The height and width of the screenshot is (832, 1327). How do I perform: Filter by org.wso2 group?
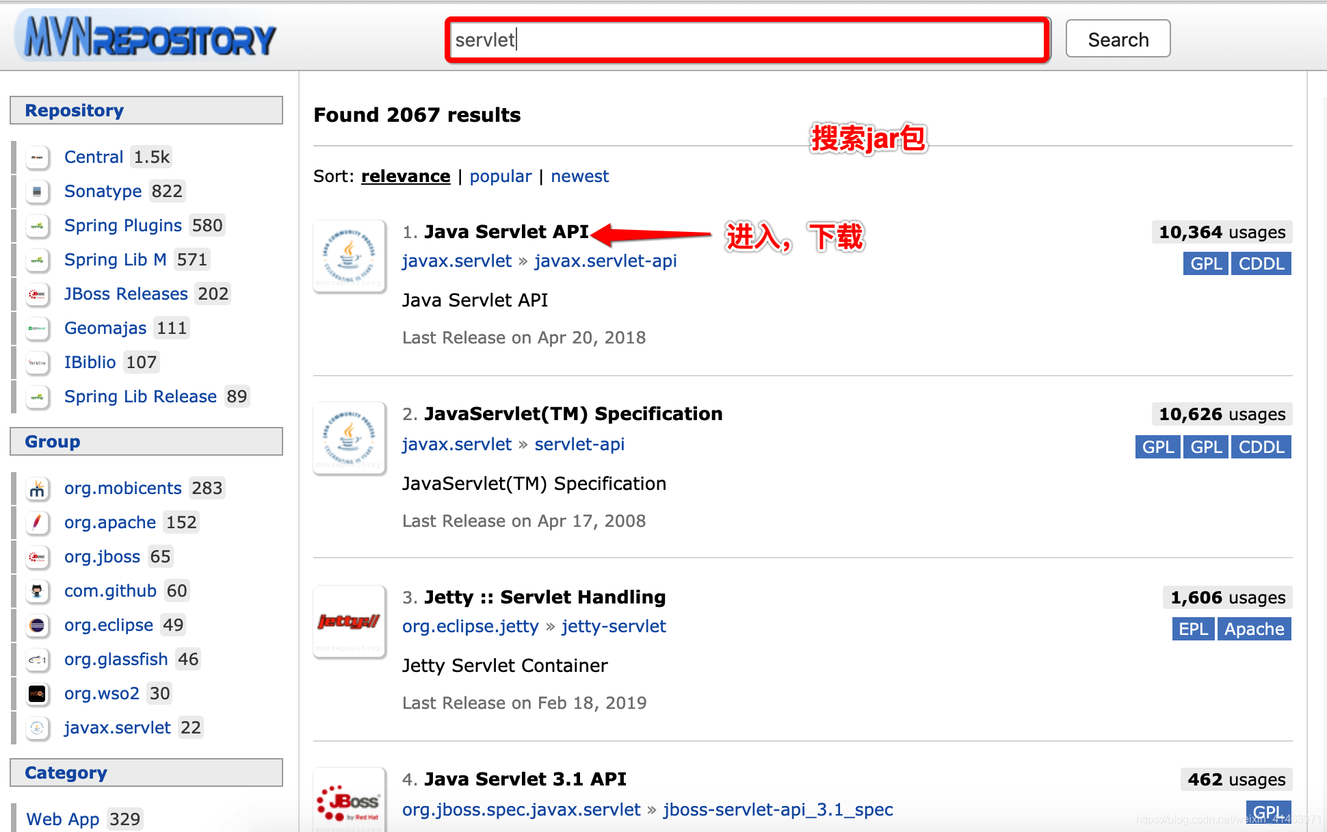(x=102, y=694)
